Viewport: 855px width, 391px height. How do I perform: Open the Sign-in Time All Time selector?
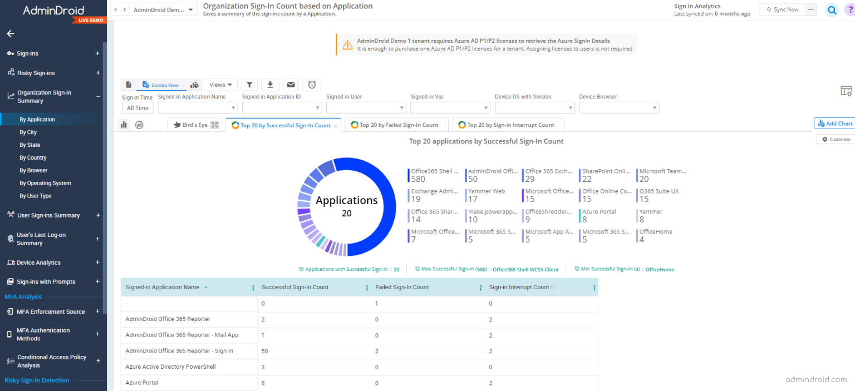click(x=137, y=107)
